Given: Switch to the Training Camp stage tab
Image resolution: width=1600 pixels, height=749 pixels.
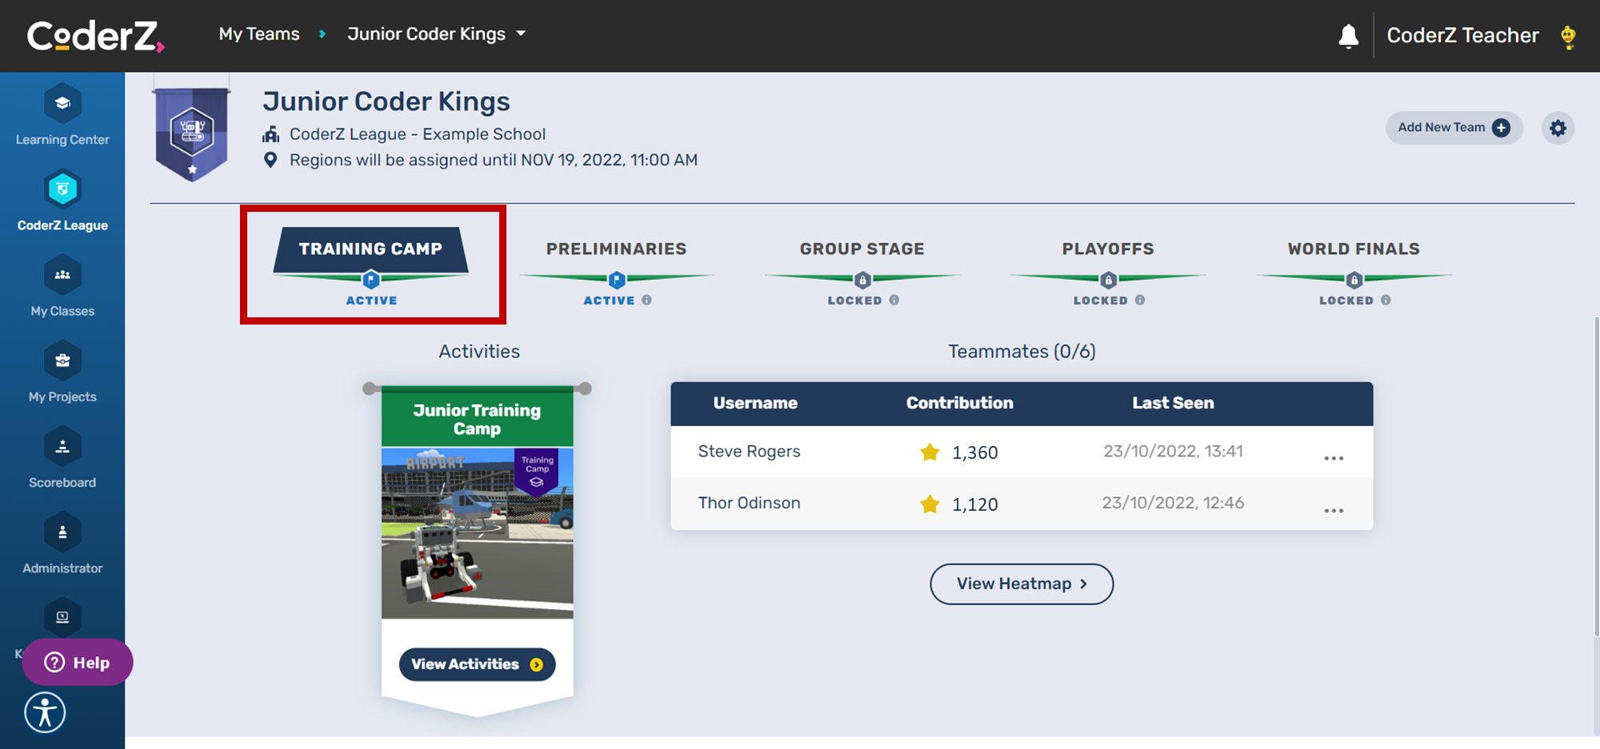Looking at the screenshot, I should (370, 249).
